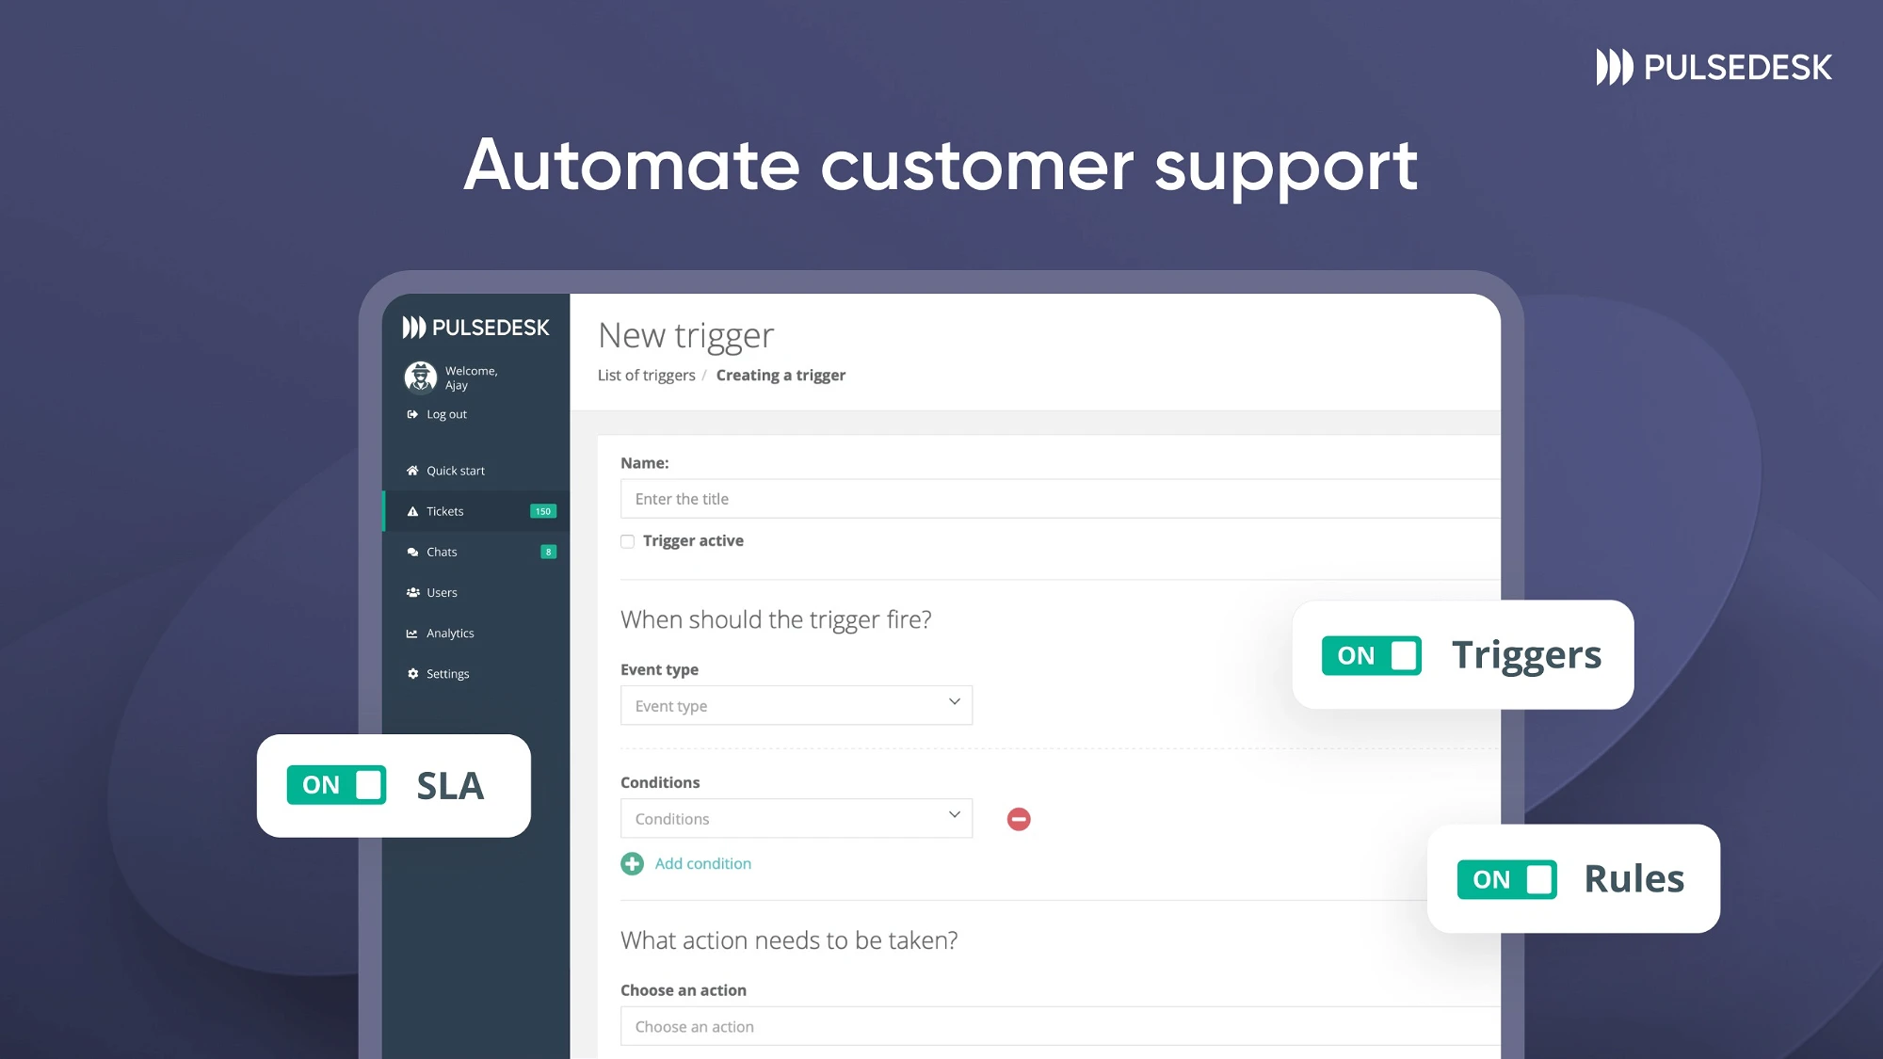Click the Chats speech bubble icon

[412, 552]
